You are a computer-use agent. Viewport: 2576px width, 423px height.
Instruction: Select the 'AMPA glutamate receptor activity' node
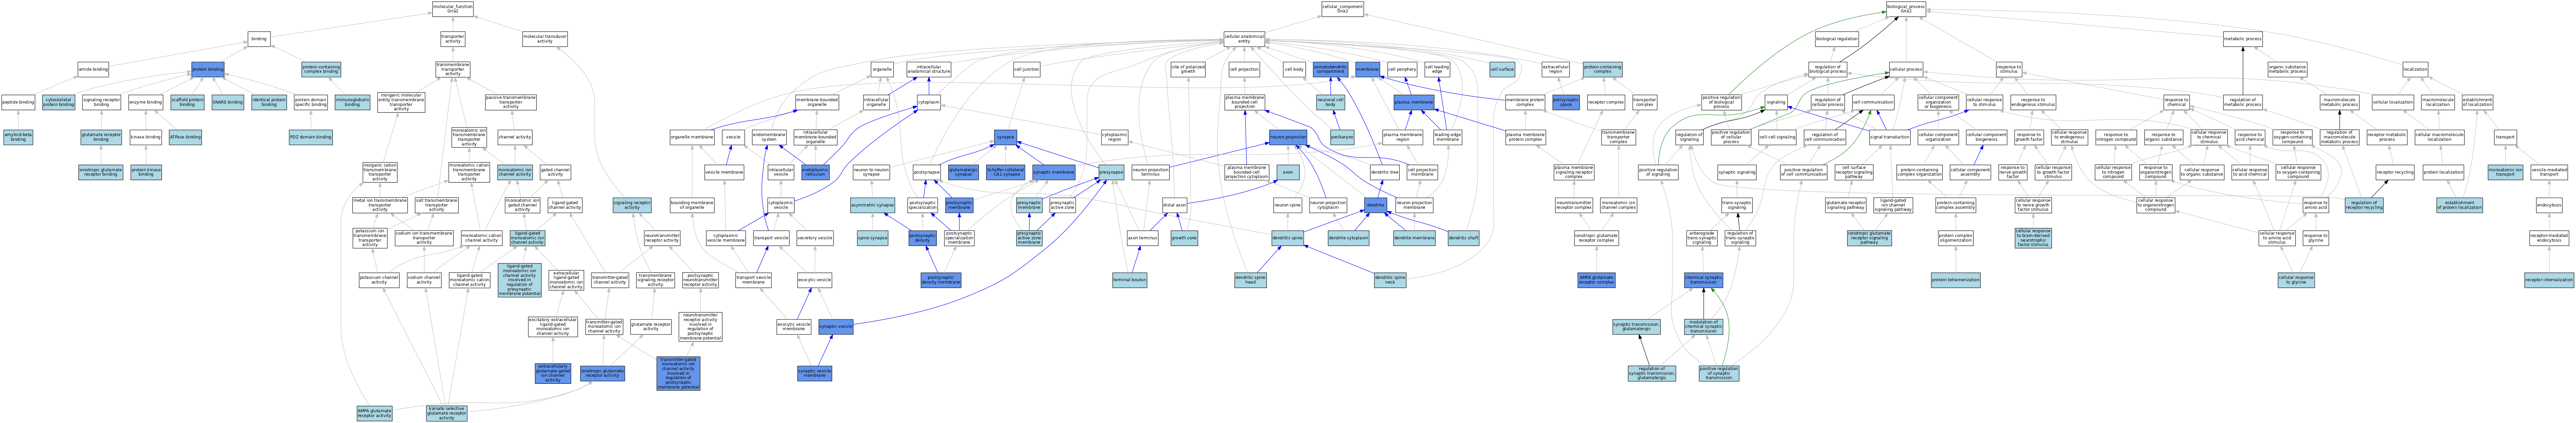(x=375, y=413)
